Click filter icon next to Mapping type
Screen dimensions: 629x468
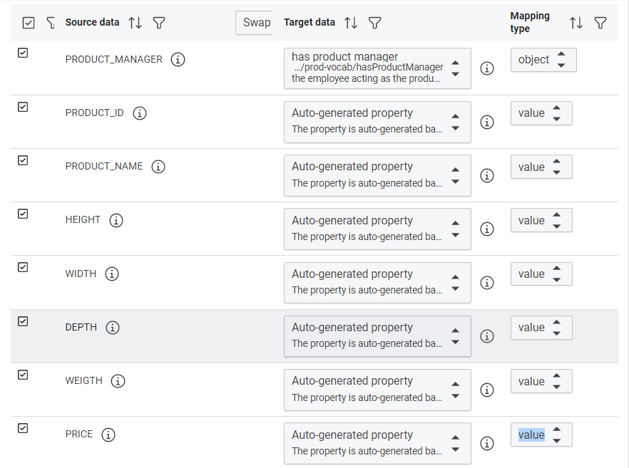600,23
